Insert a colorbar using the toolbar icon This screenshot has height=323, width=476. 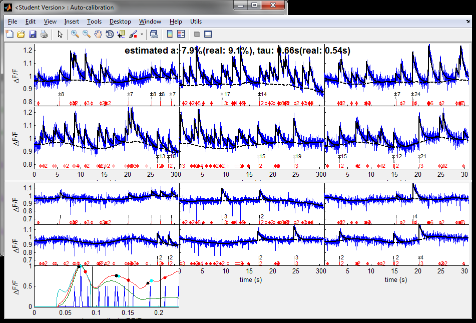170,35
